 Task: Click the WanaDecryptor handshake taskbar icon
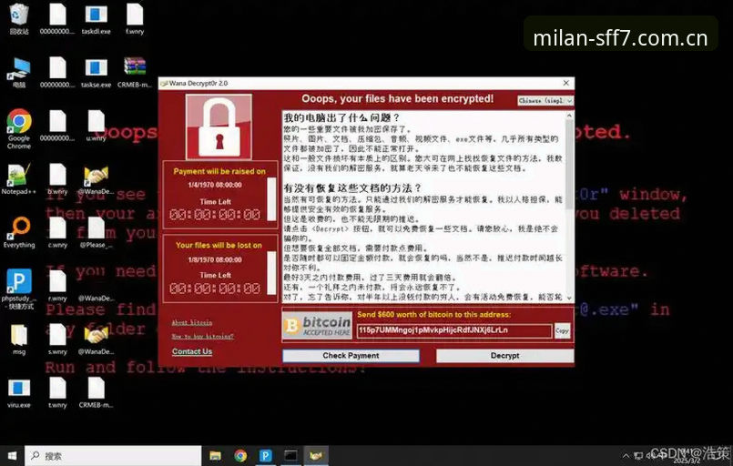pyautogui.click(x=316, y=455)
